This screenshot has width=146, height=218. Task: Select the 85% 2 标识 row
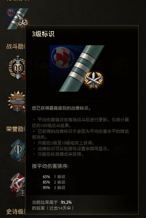point(54,182)
